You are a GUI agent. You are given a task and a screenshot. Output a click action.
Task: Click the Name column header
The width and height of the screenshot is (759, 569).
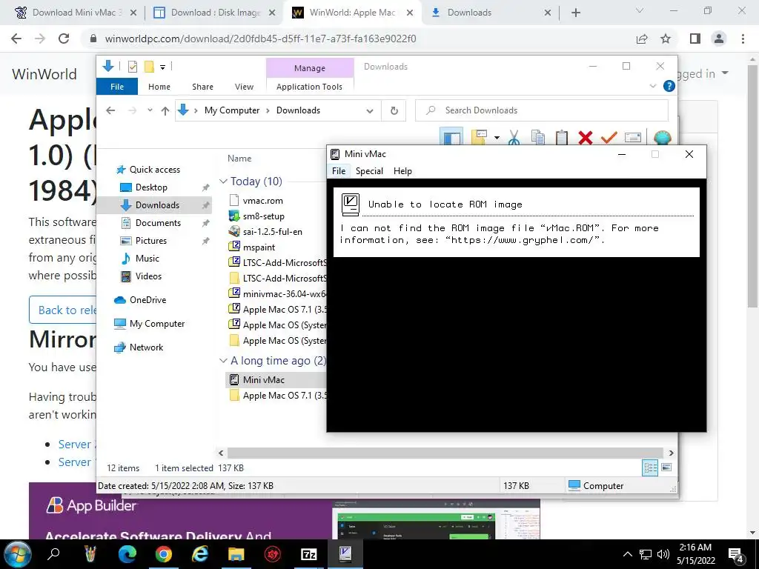(x=239, y=159)
